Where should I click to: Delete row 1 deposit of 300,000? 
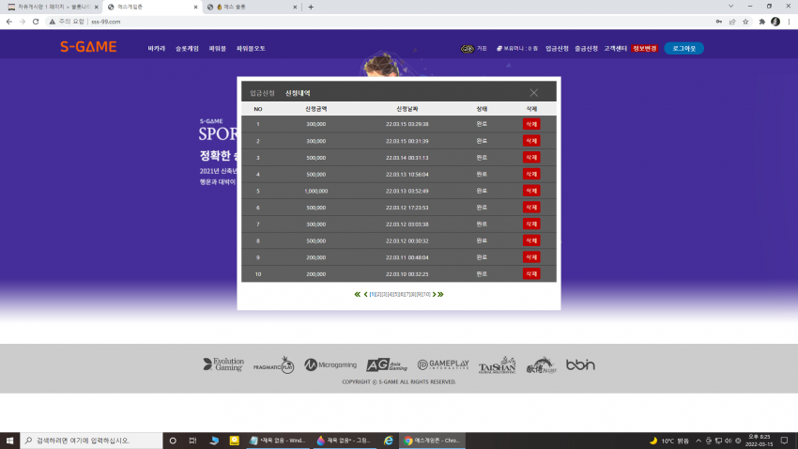[531, 124]
